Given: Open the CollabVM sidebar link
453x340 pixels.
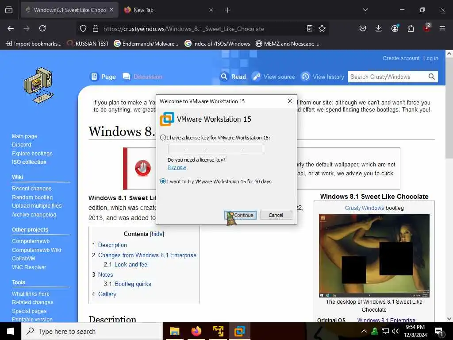Looking at the screenshot, I should (x=23, y=259).
